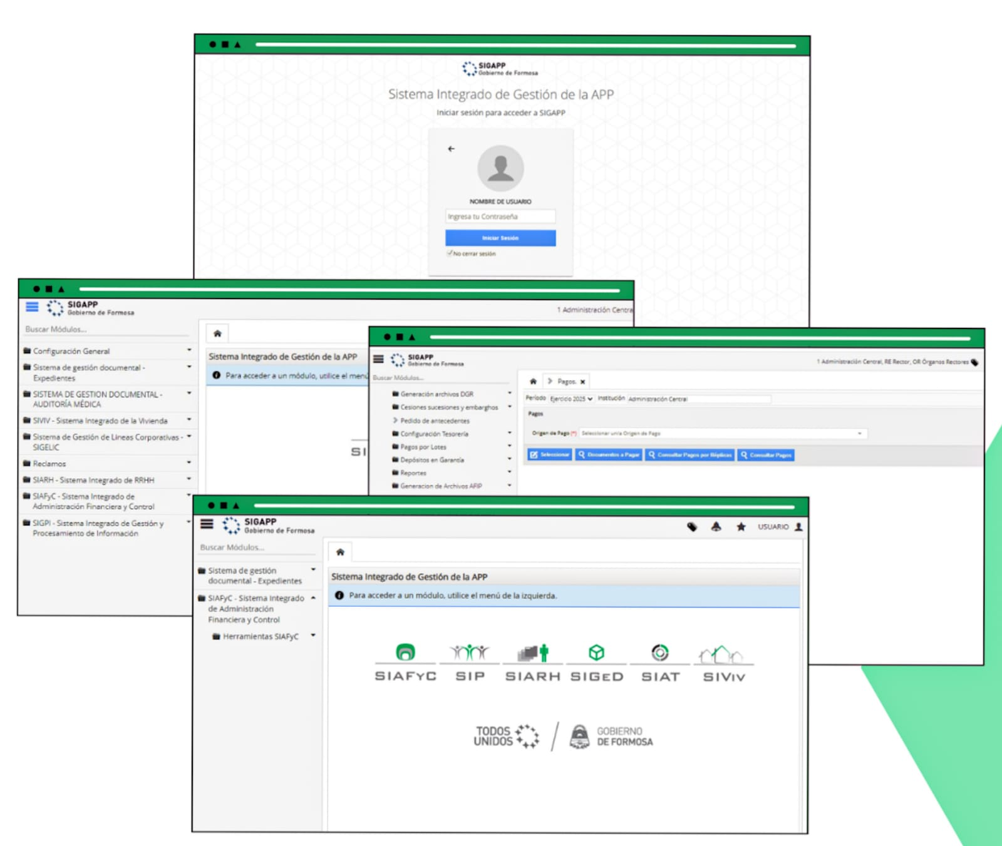1002x846 pixels.
Task: Click the 'Documentos a Pagar' button
Action: [x=609, y=455]
